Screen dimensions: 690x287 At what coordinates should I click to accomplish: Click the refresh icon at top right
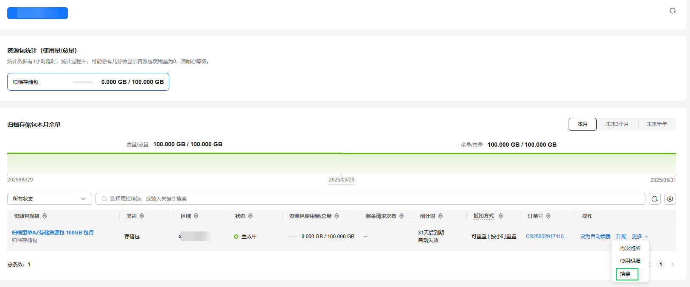click(673, 11)
